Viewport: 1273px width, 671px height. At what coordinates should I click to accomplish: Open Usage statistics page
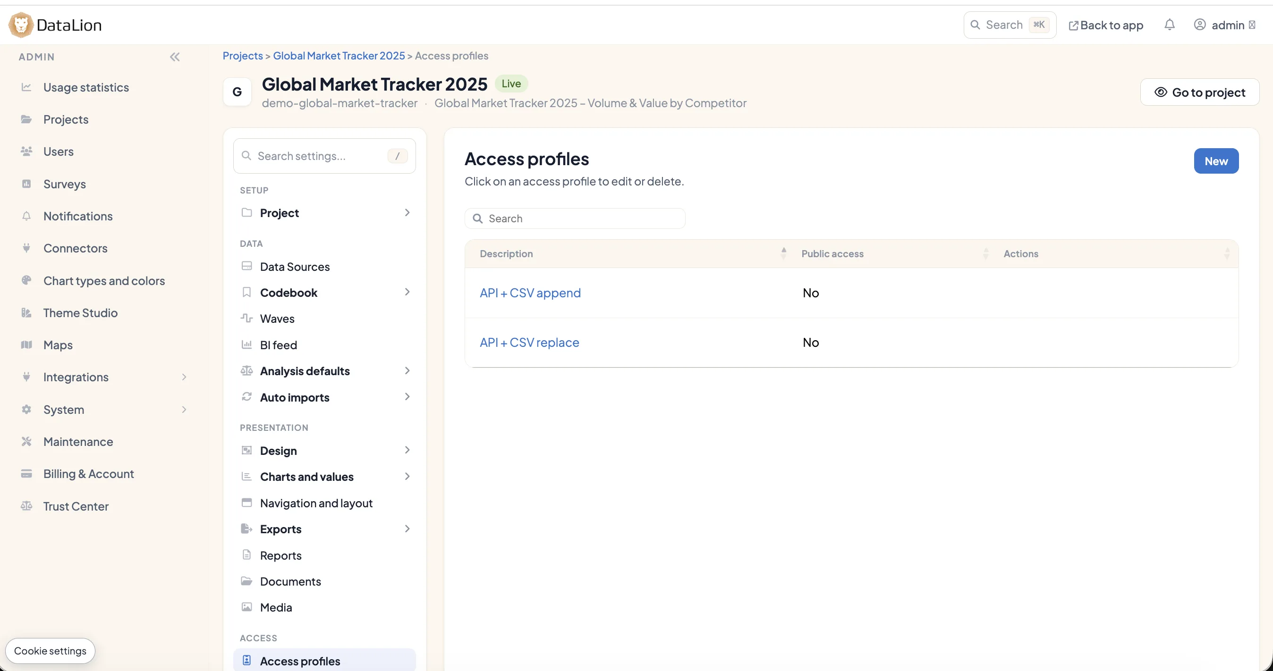pos(86,87)
